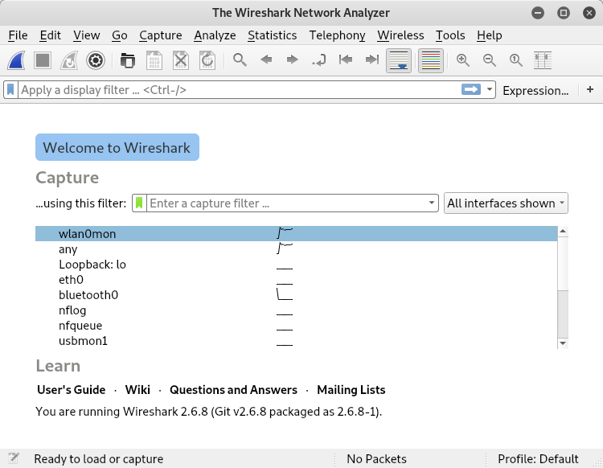Viewport: 603px width, 468px height.
Task: Open the Go menu
Action: (x=120, y=35)
